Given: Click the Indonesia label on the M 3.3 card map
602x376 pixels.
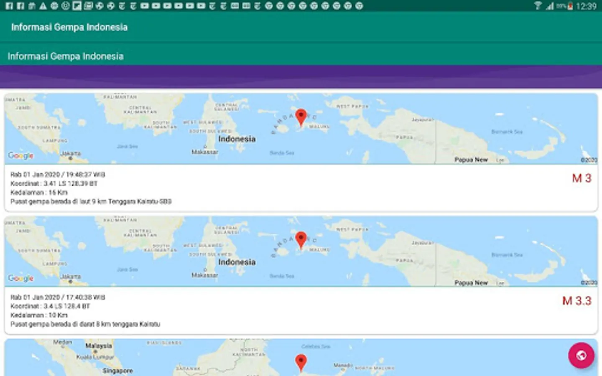Looking at the screenshot, I should 237,262.
